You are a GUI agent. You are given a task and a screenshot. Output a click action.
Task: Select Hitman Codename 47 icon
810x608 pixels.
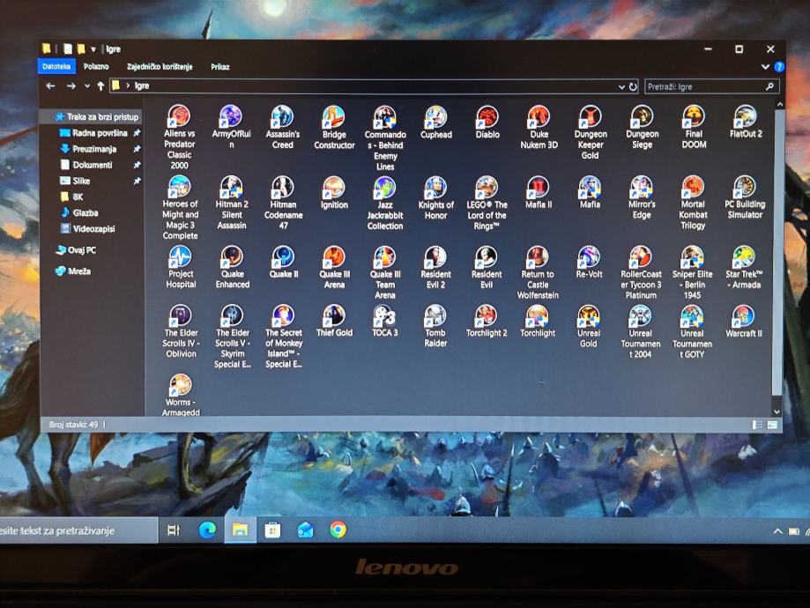click(283, 203)
